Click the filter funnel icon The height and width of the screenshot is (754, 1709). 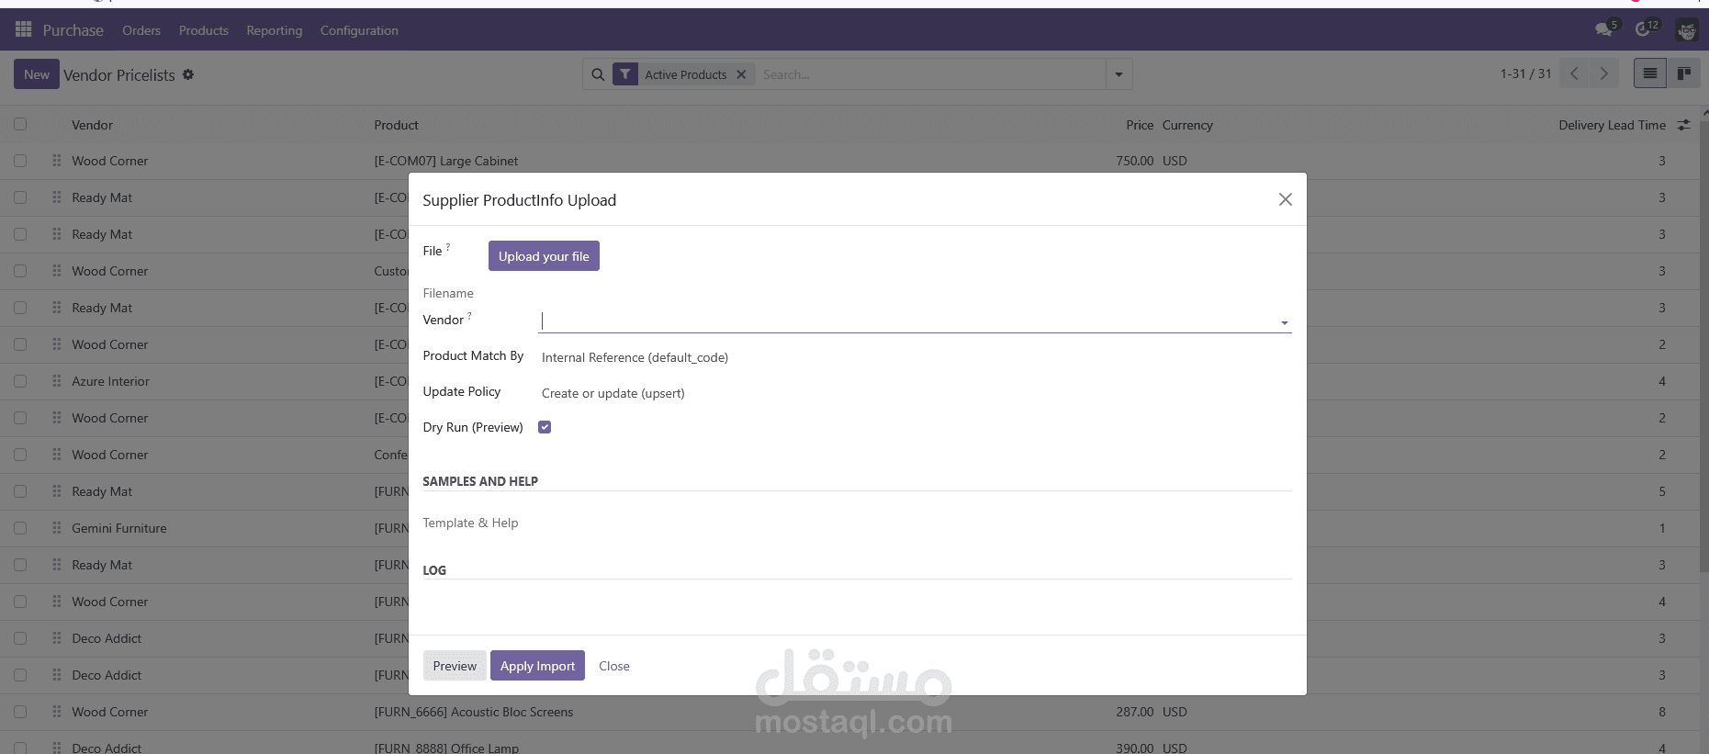point(625,74)
